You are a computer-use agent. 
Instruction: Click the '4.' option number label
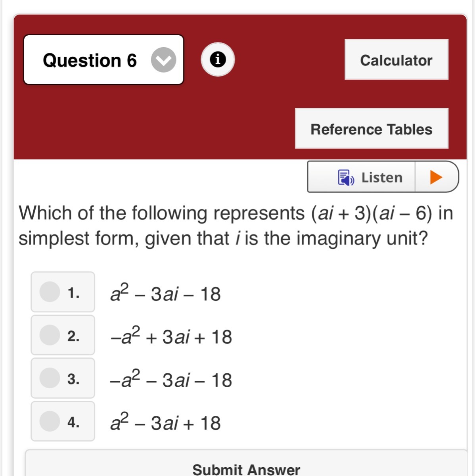(x=73, y=422)
